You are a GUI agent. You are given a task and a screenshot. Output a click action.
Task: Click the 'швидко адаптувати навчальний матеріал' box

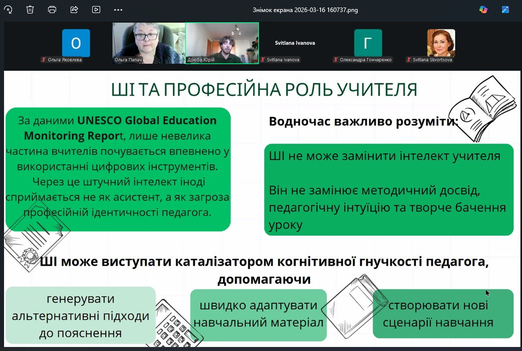point(258,313)
